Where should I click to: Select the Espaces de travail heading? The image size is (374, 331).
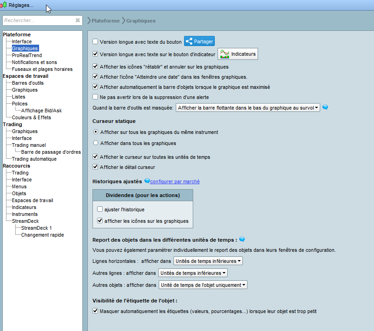[25, 76]
